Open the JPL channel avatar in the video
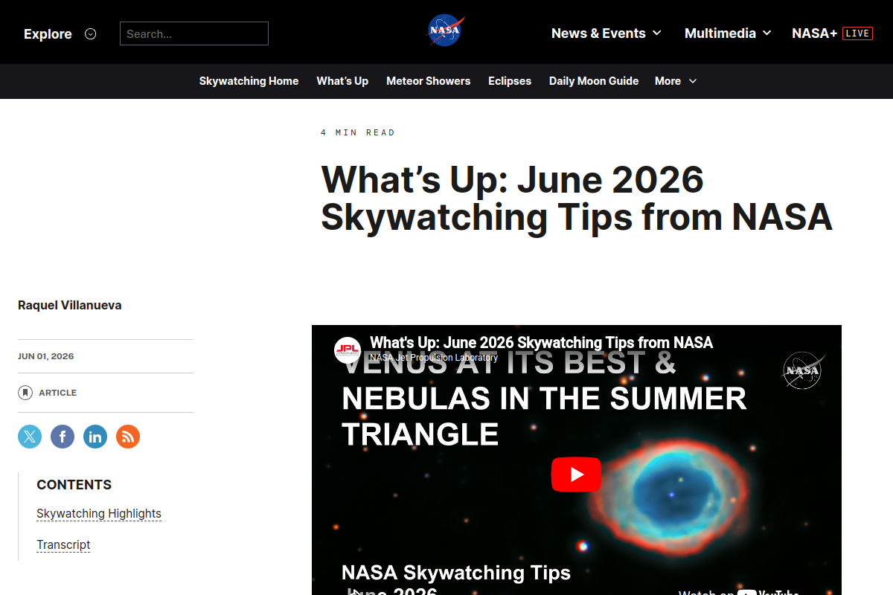The width and height of the screenshot is (893, 595). point(348,350)
